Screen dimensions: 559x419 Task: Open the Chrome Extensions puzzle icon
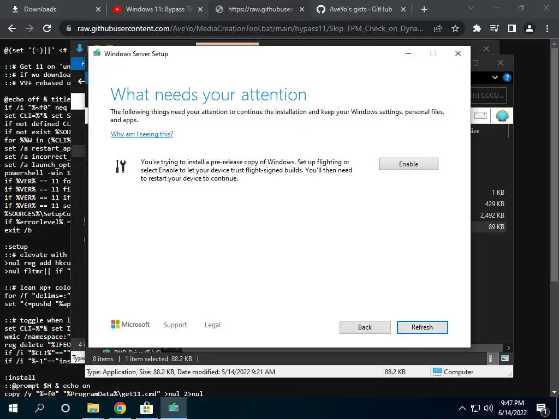click(x=477, y=28)
